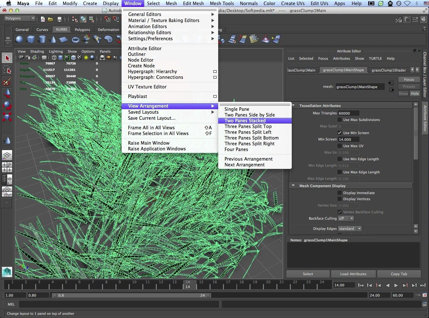Viewport: 429px width, 318px height.
Task: Click the Copy Tab button
Action: click(x=399, y=274)
